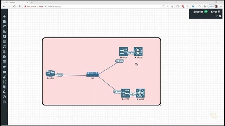Select the Net switch node
The image size is (225, 126).
(x=92, y=74)
